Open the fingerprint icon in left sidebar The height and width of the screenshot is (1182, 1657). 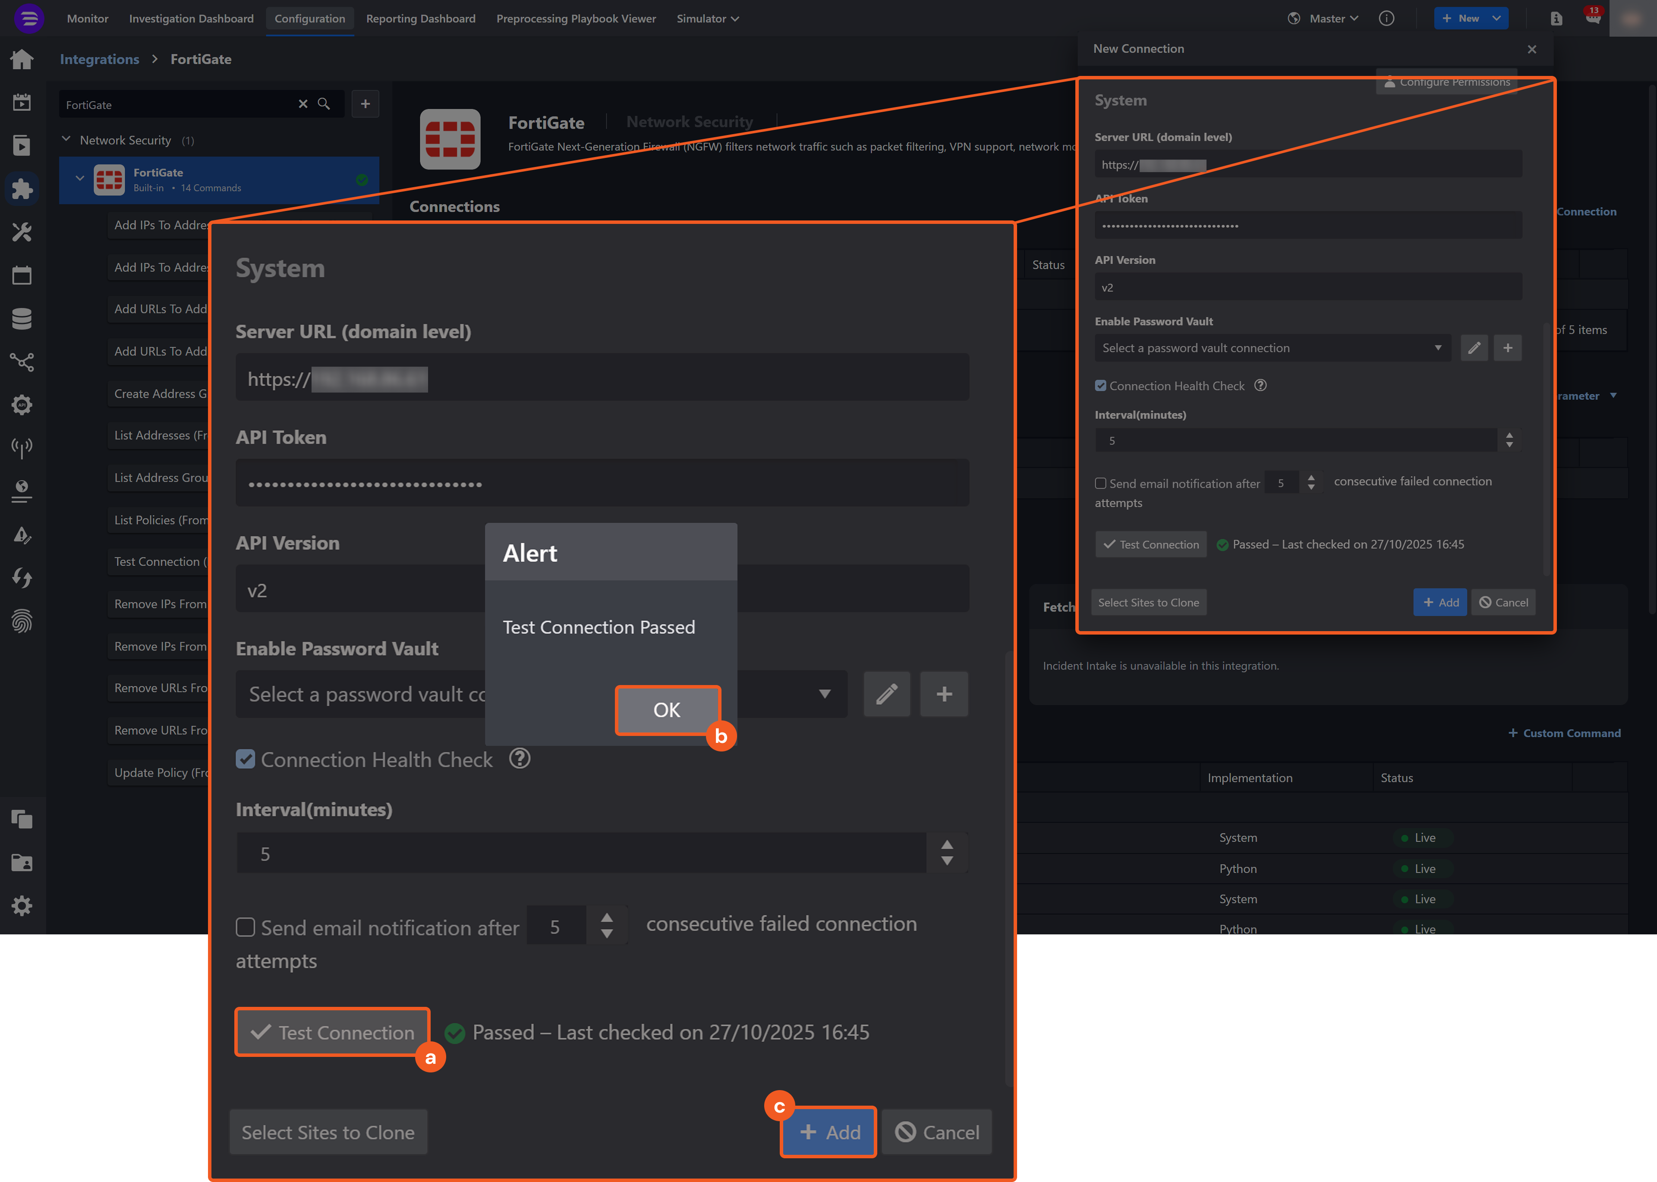(x=22, y=621)
